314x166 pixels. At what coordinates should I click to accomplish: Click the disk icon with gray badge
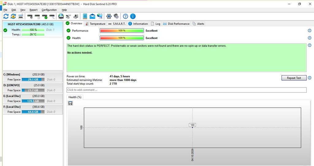click(x=30, y=16)
